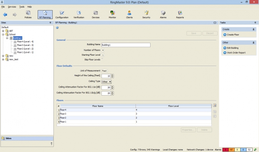Click the Delete button
The width and height of the screenshot is (259, 152).
click(x=204, y=130)
